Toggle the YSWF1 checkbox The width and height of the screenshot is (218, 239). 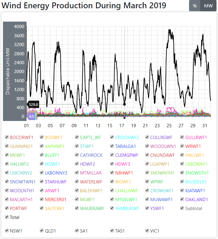pyautogui.click(x=147, y=208)
